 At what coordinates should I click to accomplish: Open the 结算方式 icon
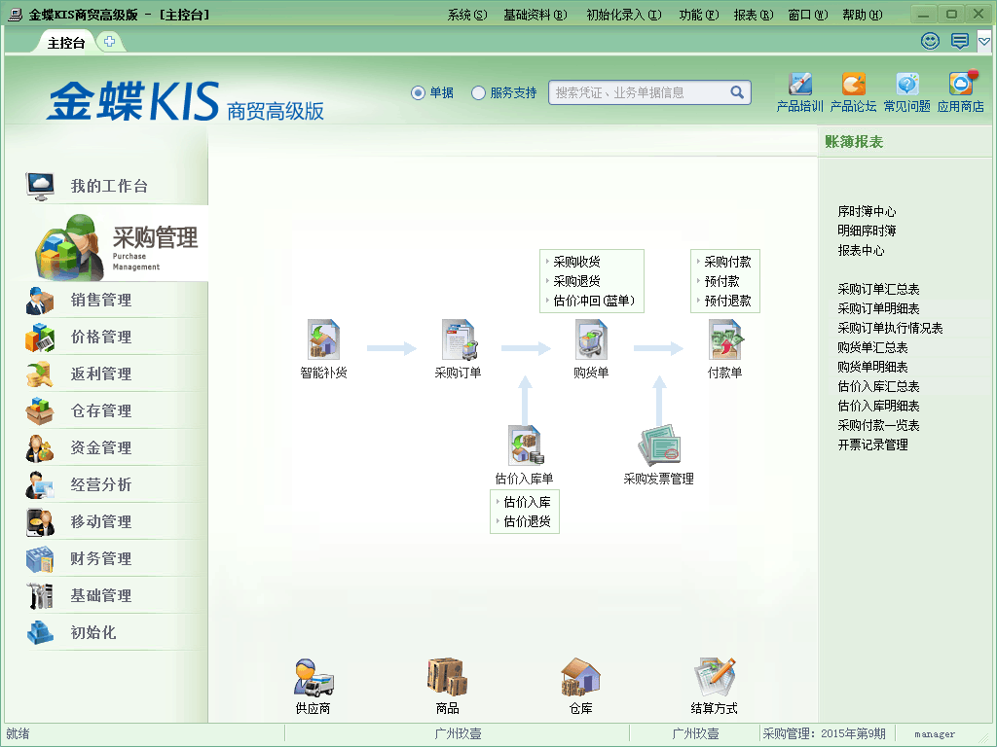[x=715, y=677]
